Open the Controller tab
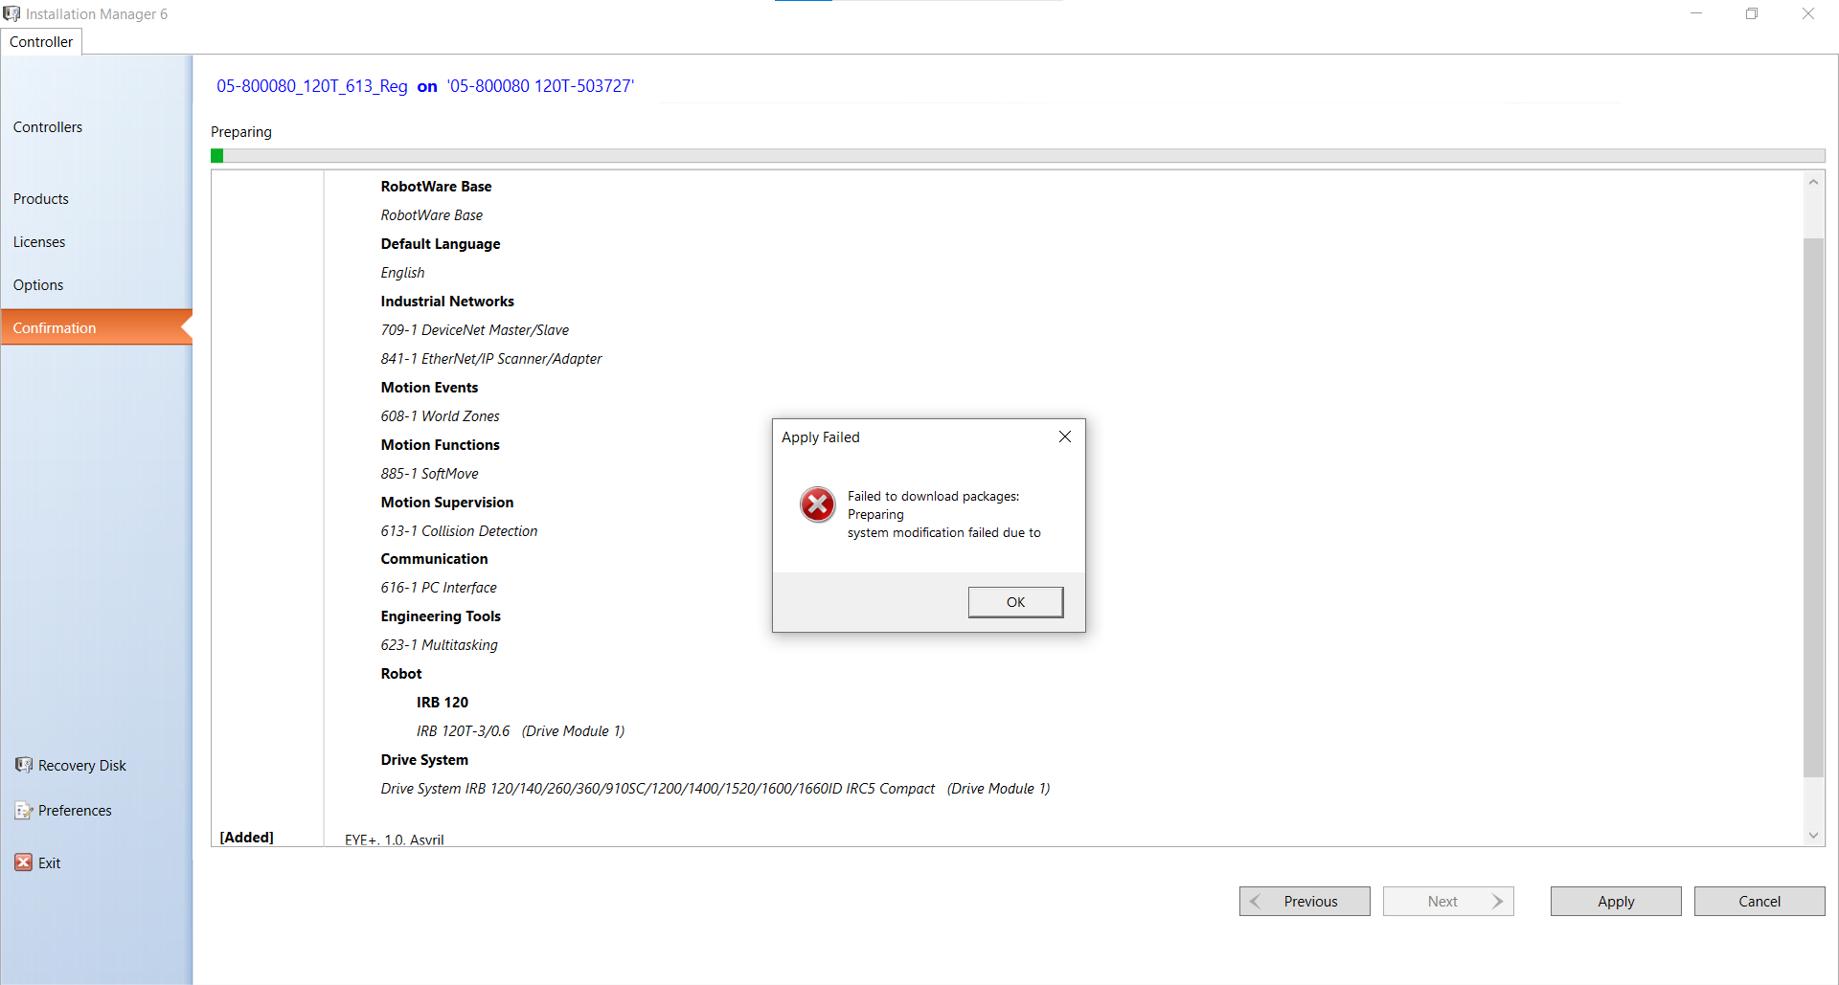Image resolution: width=1839 pixels, height=985 pixels. 41,42
